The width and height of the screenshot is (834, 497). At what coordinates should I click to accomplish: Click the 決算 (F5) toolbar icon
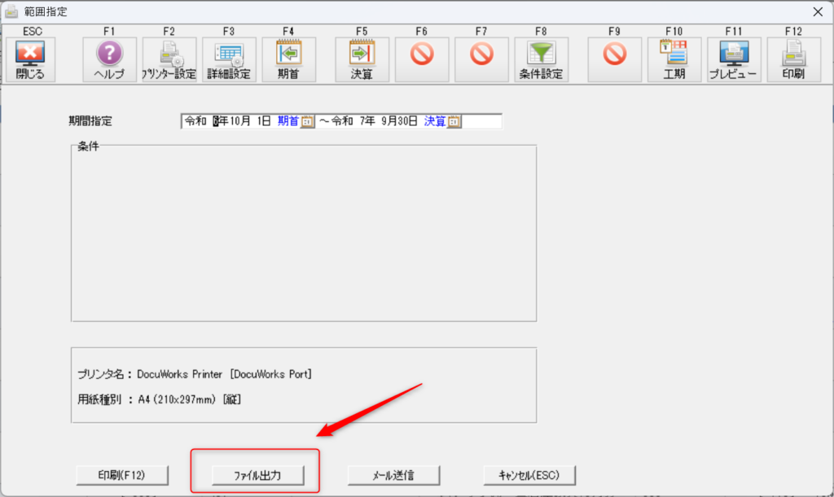point(362,59)
